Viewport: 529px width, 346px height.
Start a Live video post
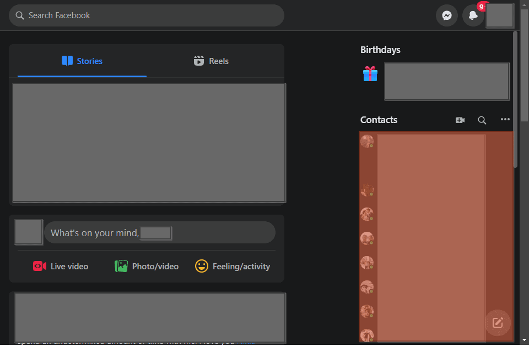[x=60, y=266]
